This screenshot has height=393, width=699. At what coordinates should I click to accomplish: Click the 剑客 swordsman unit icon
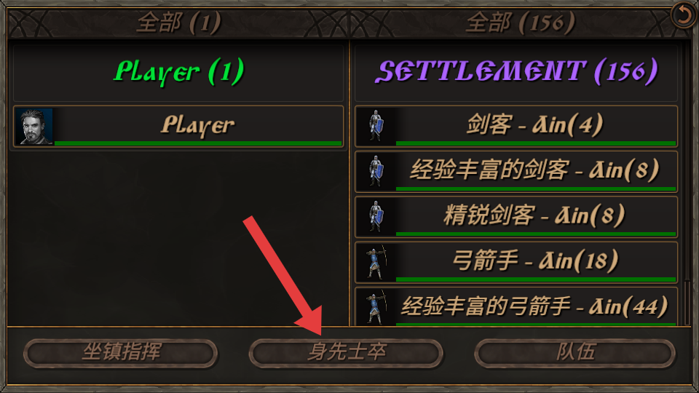click(376, 127)
